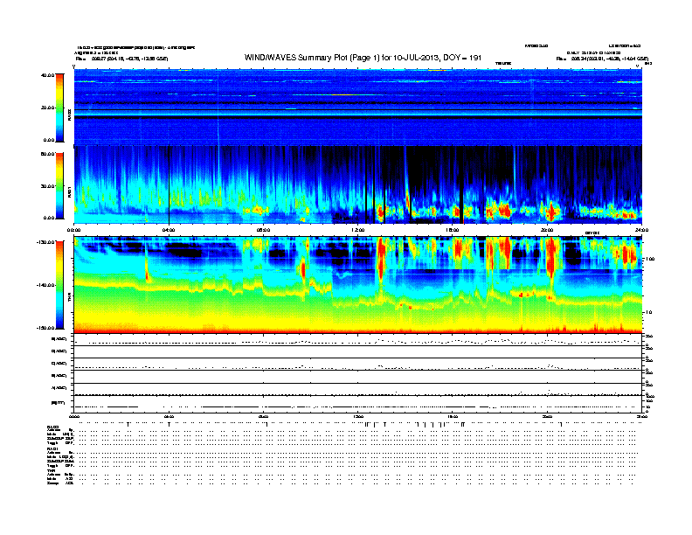Click 20:00 tick under the RAD1 spectrogram
The image size is (692, 535).
547,230
